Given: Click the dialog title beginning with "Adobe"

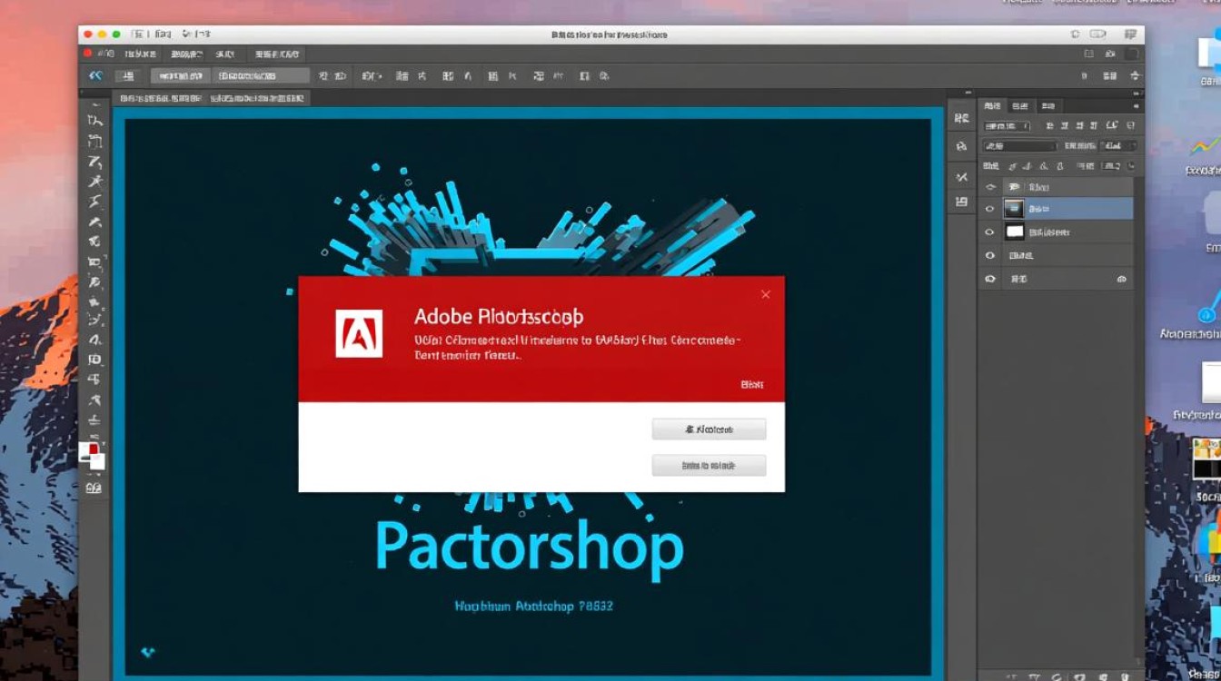Looking at the screenshot, I should point(499,317).
